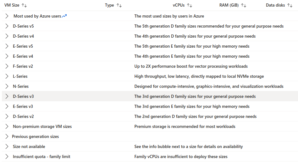This screenshot has width=298, height=164.
Task: Select the 'D-Series v5' row label
Action: 23,26
